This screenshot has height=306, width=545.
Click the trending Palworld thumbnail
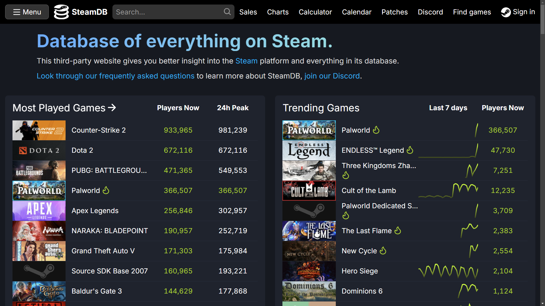click(x=309, y=130)
